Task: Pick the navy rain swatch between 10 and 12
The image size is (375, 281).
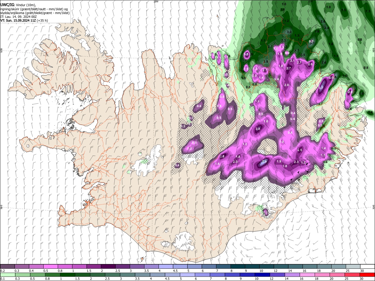Action: pos(262,275)
